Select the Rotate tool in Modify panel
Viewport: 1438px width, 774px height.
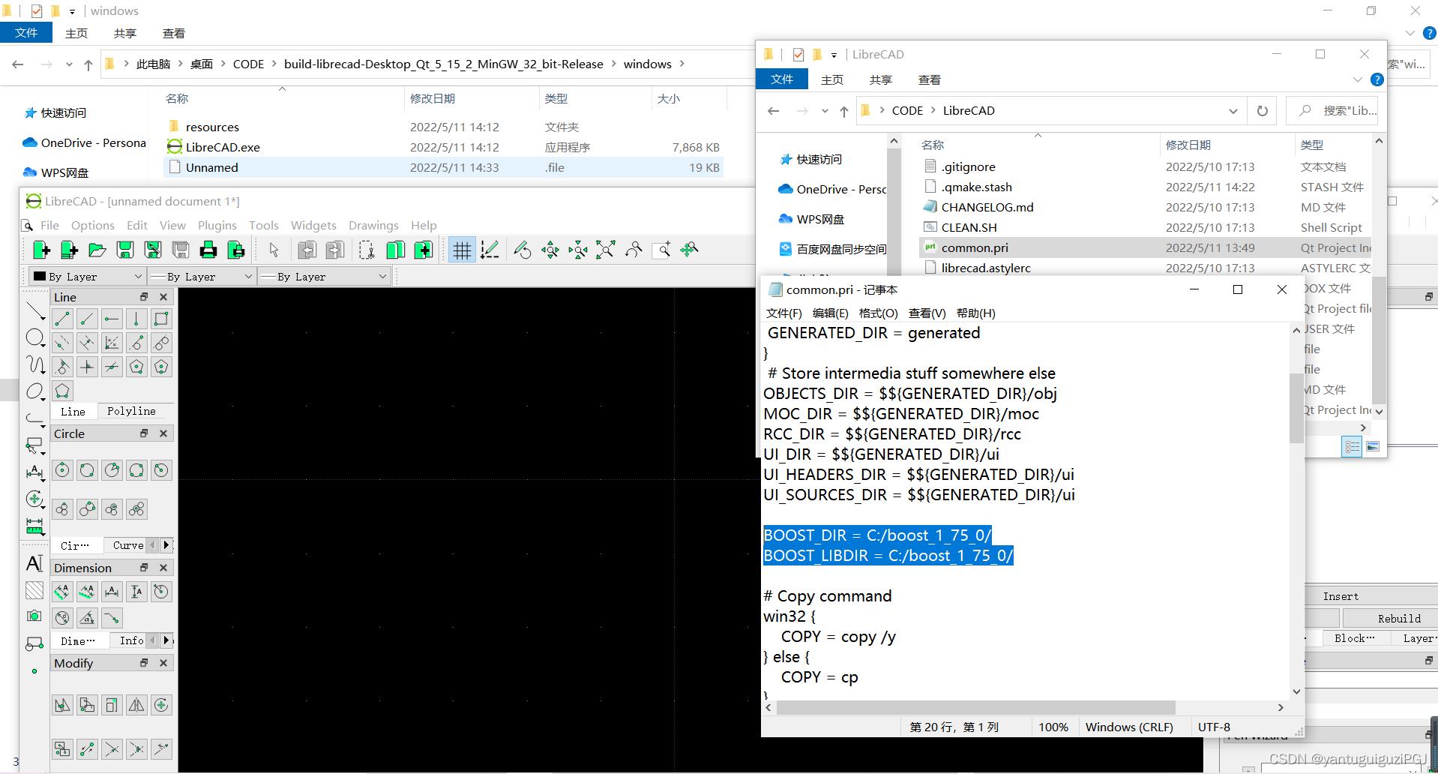[x=161, y=705]
